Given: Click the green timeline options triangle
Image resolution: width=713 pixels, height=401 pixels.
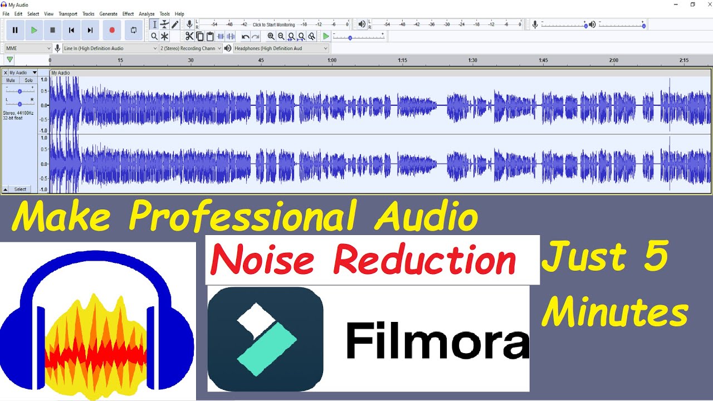Looking at the screenshot, I should click(x=10, y=60).
